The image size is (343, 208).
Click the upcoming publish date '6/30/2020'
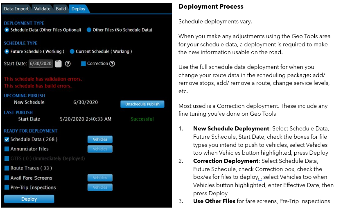tap(86, 102)
